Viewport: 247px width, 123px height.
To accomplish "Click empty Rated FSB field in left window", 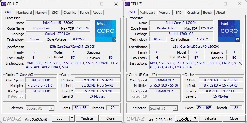I will 41,96.
